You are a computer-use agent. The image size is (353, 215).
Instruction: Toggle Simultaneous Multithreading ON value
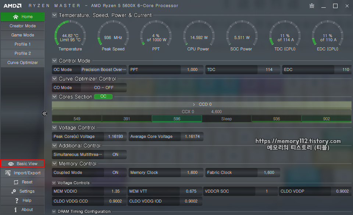tap(115, 154)
